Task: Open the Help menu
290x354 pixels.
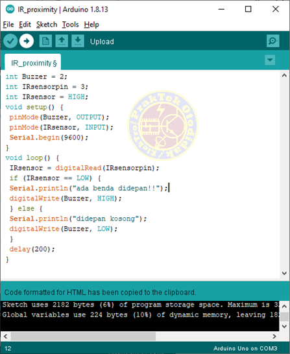Action: point(91,25)
